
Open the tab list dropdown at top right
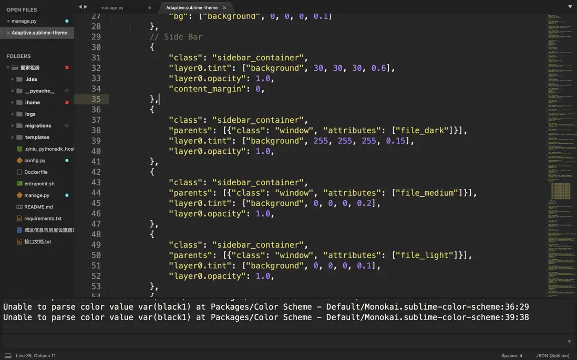[x=570, y=7]
